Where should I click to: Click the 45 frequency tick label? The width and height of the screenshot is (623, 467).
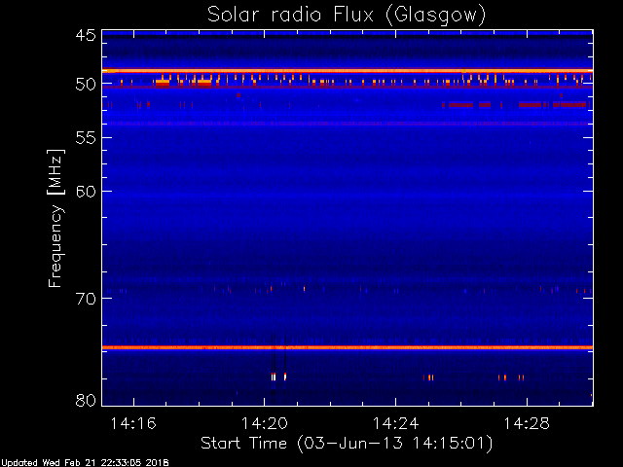click(x=86, y=35)
